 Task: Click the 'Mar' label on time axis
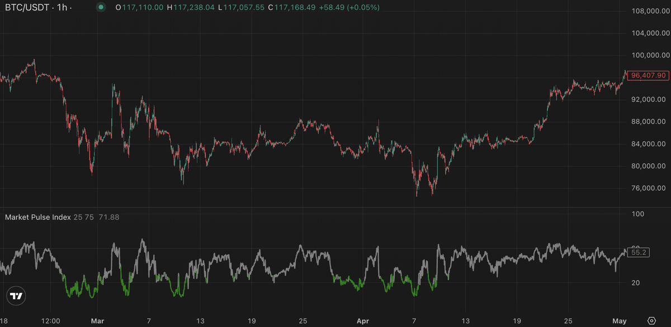click(x=97, y=321)
